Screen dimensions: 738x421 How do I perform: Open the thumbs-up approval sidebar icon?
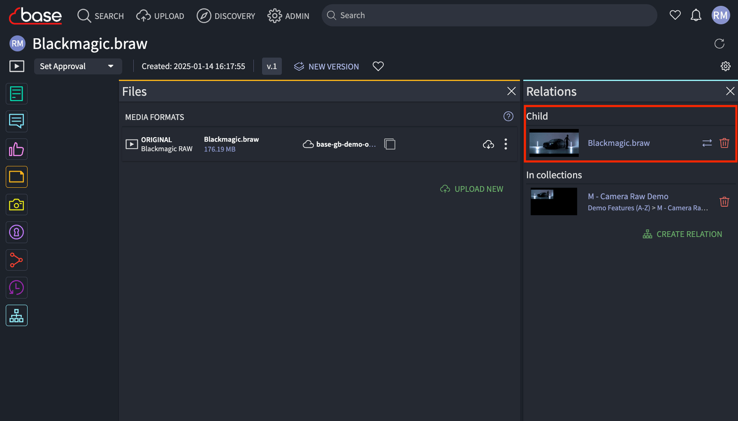[16, 149]
